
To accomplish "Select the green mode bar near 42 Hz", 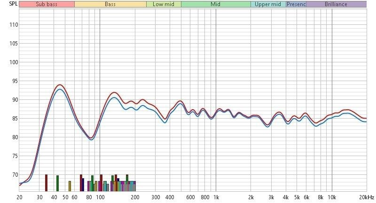I will (57, 183).
